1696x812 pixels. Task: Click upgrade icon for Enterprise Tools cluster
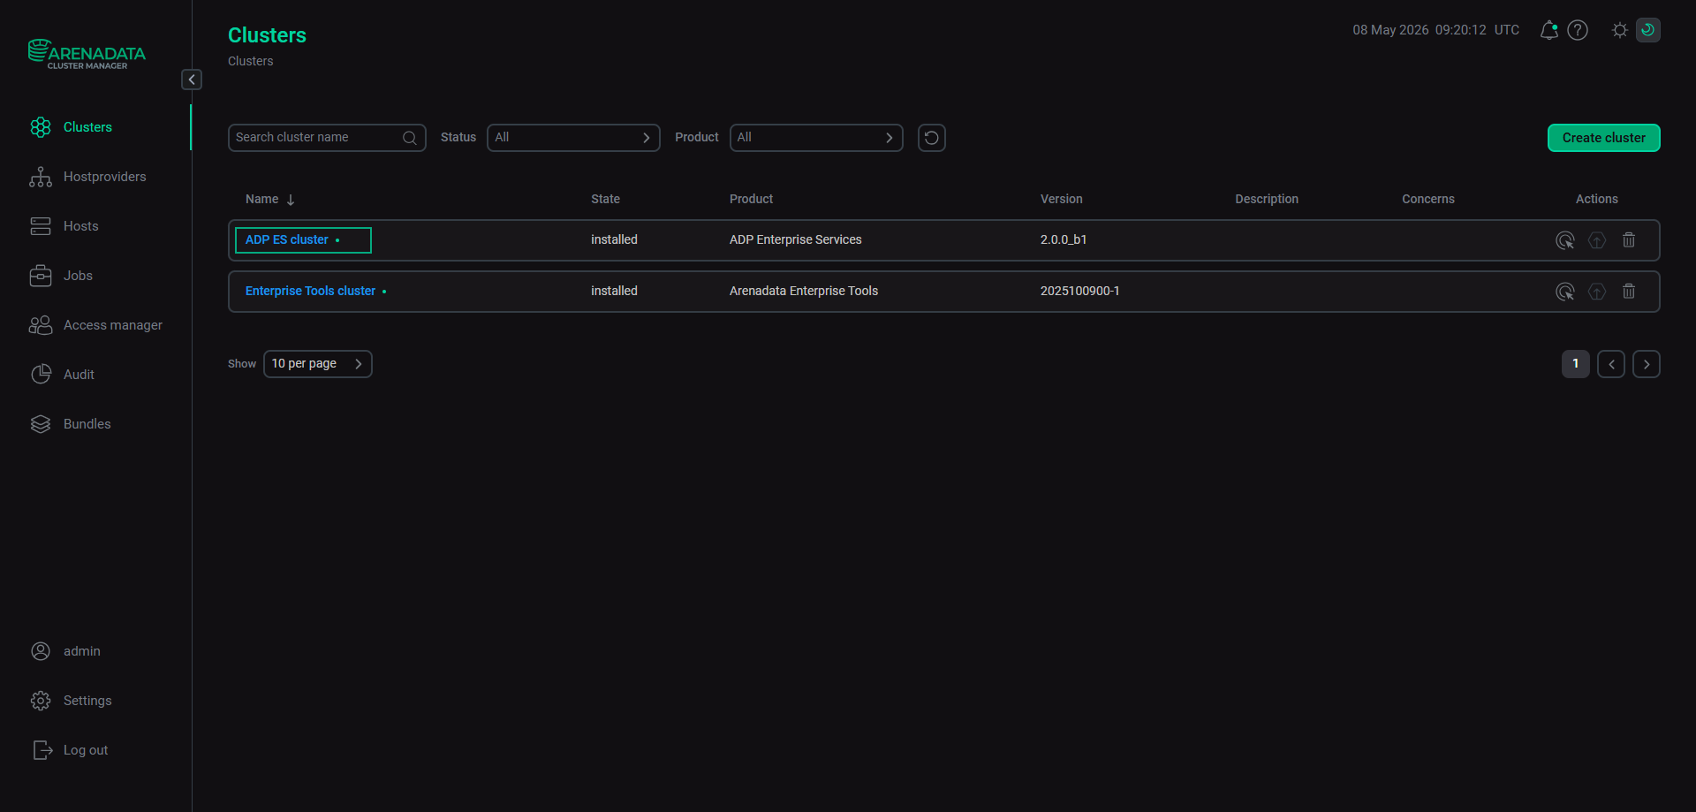pyautogui.click(x=1597, y=292)
